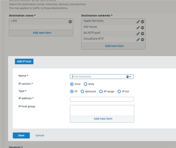
Task: Add new item to Destination zones
Action: (42, 33)
